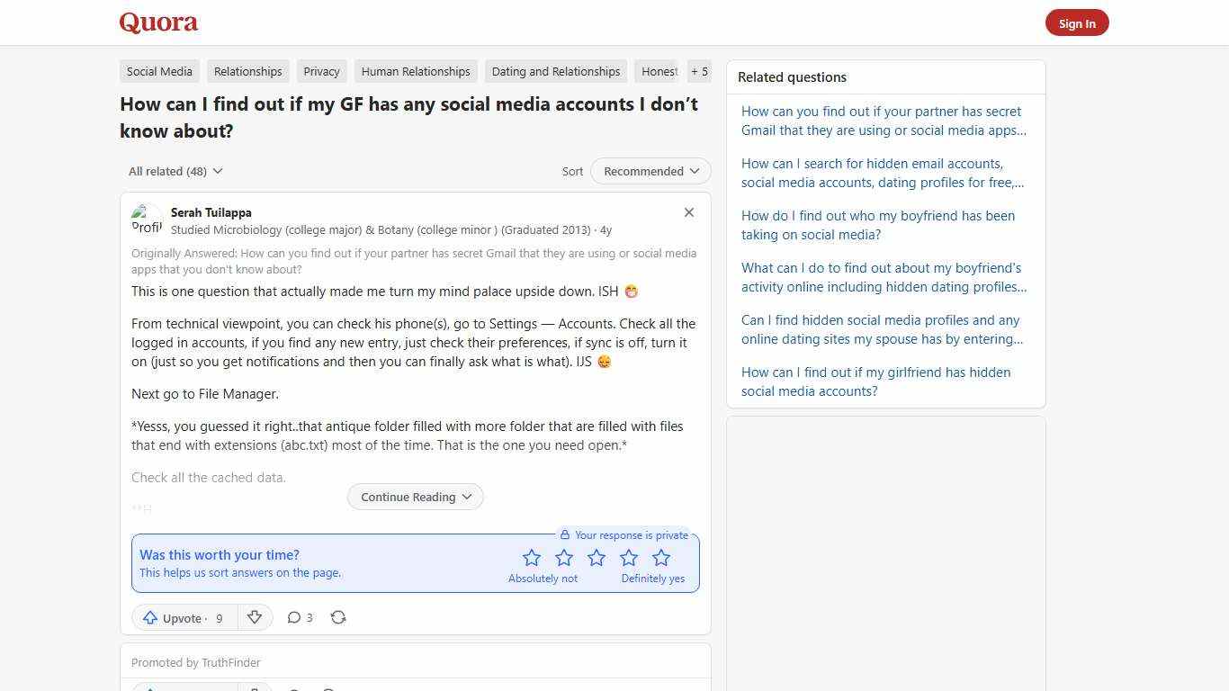
Task: Open comments on the promoted TruthFinder post
Action: pyautogui.click(x=294, y=689)
